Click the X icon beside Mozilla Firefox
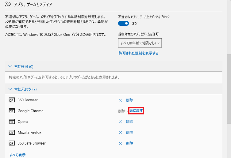231x158 pixels. click(x=120, y=133)
